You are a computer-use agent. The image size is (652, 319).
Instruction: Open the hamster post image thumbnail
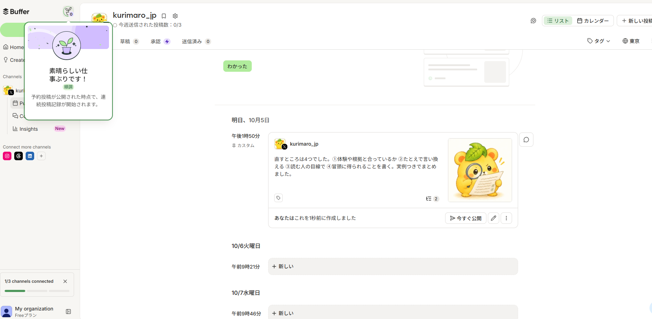point(480,170)
